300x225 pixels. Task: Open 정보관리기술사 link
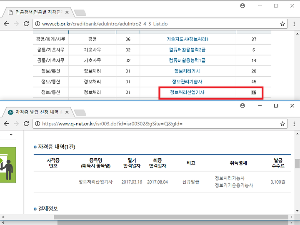187,82
